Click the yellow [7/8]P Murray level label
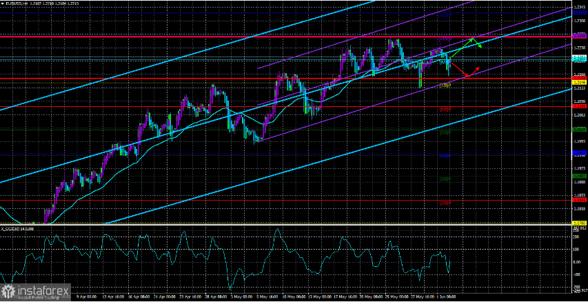Viewport: 588px width, 302px height. click(x=445, y=85)
